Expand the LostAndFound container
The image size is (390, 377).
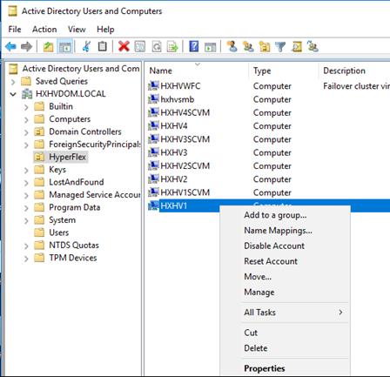[x=26, y=183]
